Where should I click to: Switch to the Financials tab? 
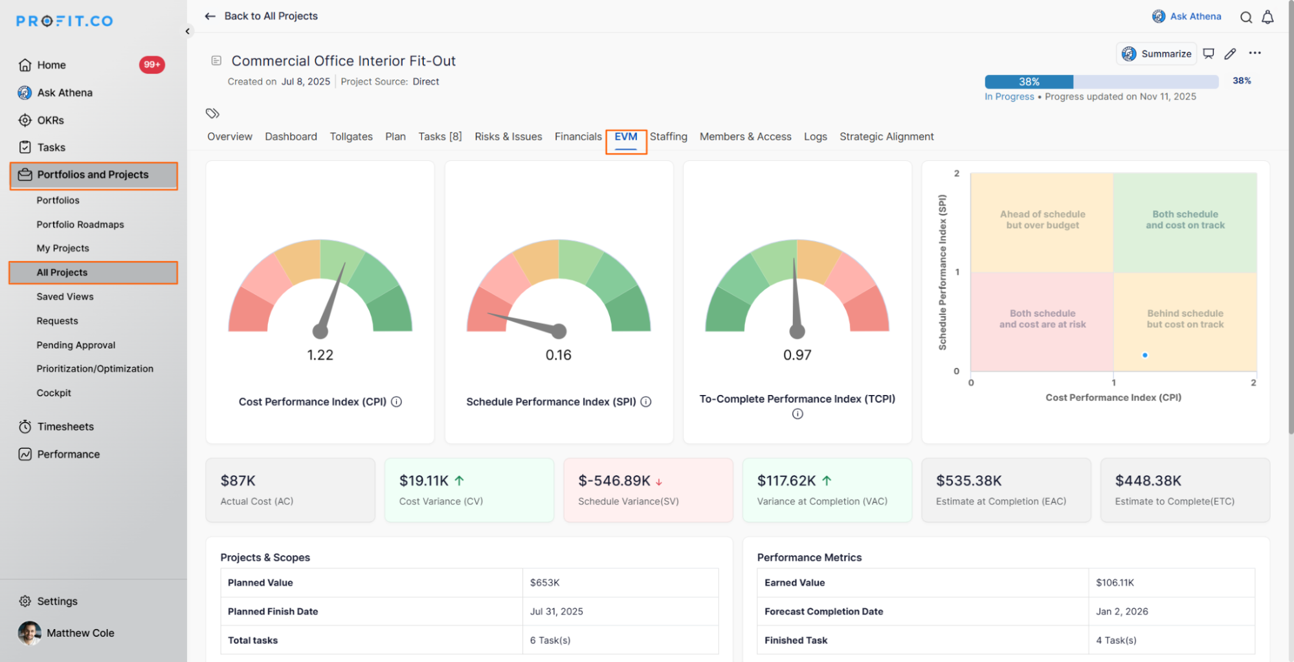[x=577, y=136]
